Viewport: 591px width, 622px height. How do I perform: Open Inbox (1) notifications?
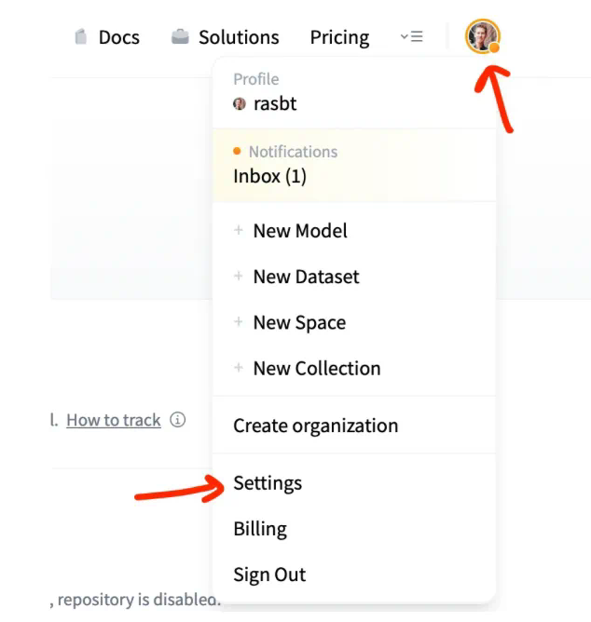(269, 176)
